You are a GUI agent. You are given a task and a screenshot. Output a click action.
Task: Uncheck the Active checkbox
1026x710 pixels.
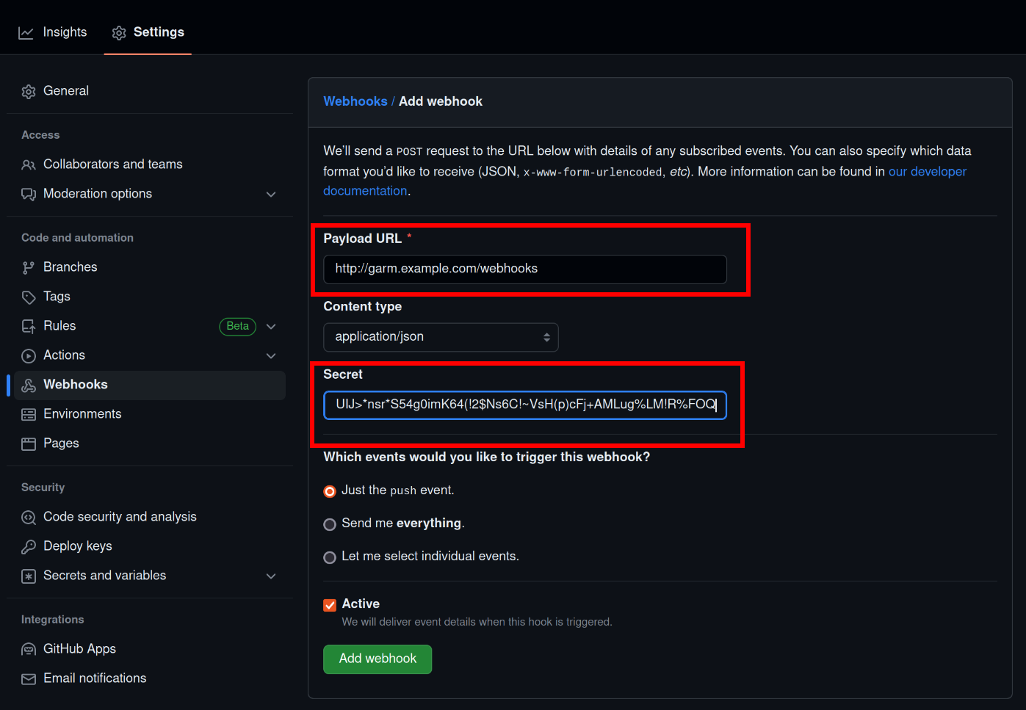tap(330, 605)
